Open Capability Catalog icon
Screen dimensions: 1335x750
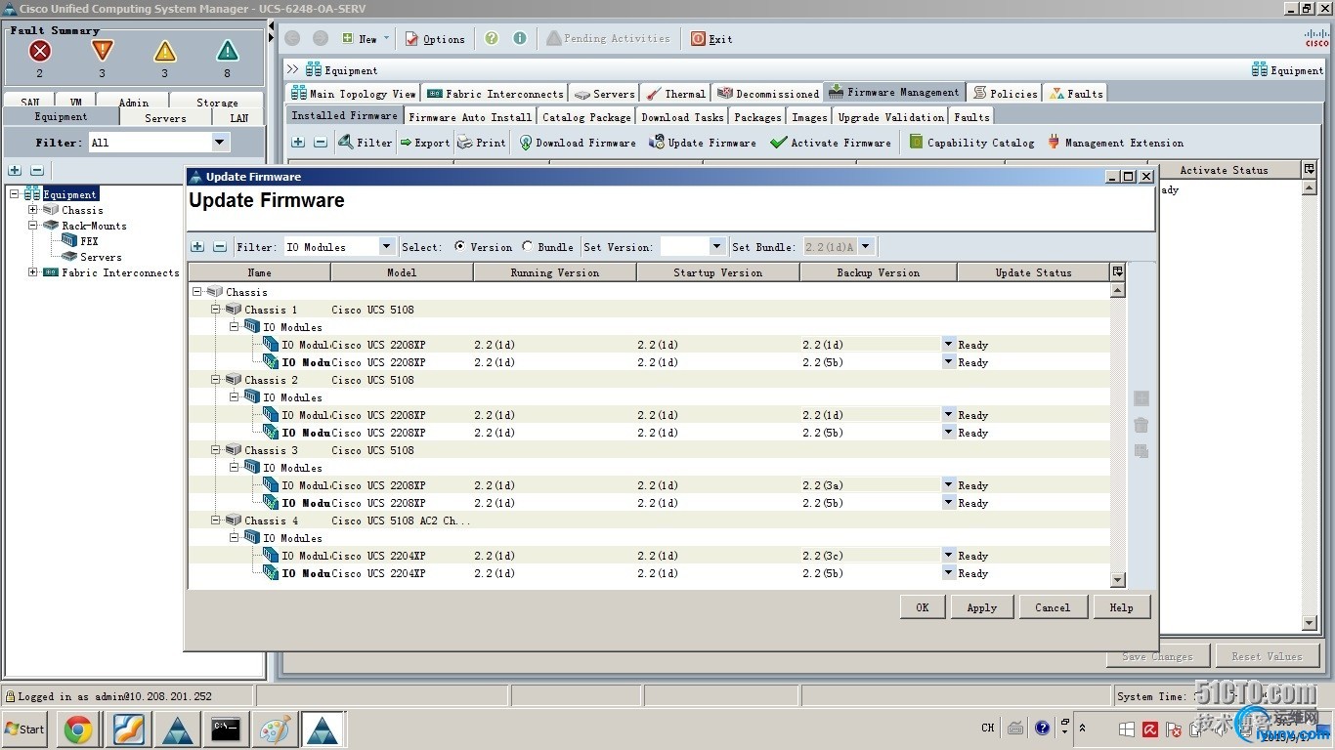(x=916, y=143)
